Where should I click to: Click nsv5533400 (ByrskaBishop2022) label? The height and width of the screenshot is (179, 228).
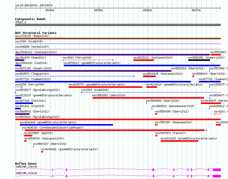[x=38, y=117]
